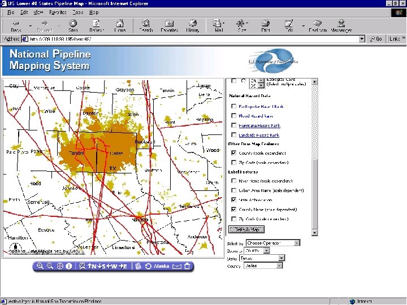Image resolution: width=407 pixels, height=305 pixels.
Task: Open the Hurricane Hazard Rank link
Action: pos(259,125)
